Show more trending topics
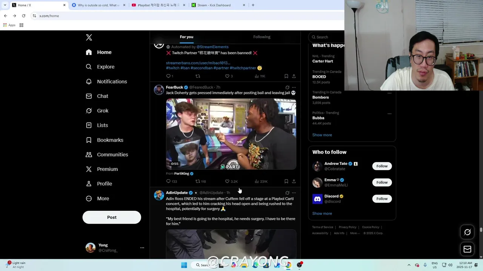The height and width of the screenshot is (271, 483). (x=322, y=135)
